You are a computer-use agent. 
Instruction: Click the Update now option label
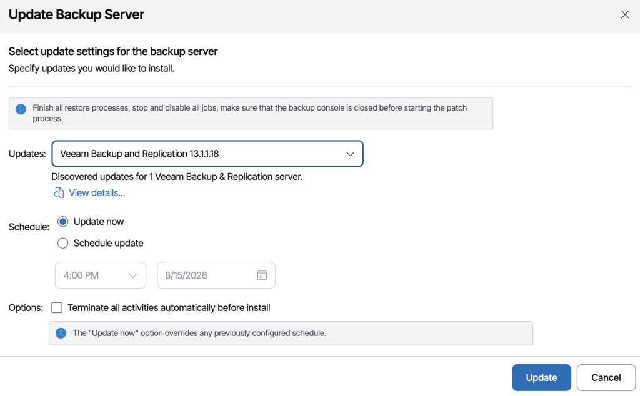point(99,222)
